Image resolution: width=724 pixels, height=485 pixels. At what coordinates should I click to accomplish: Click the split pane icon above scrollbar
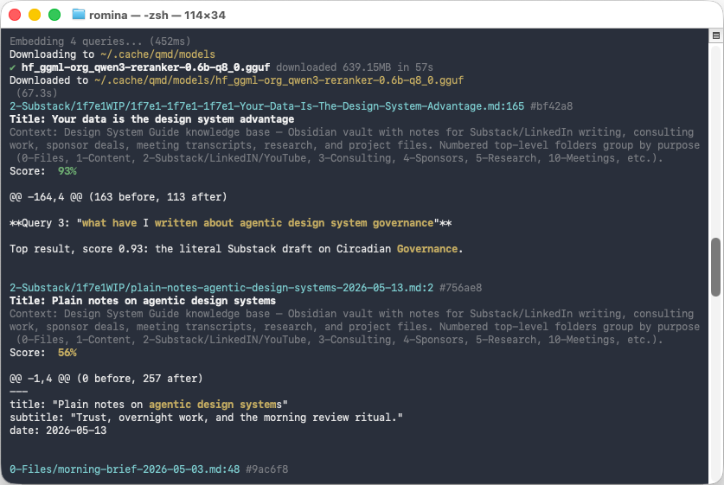[715, 35]
